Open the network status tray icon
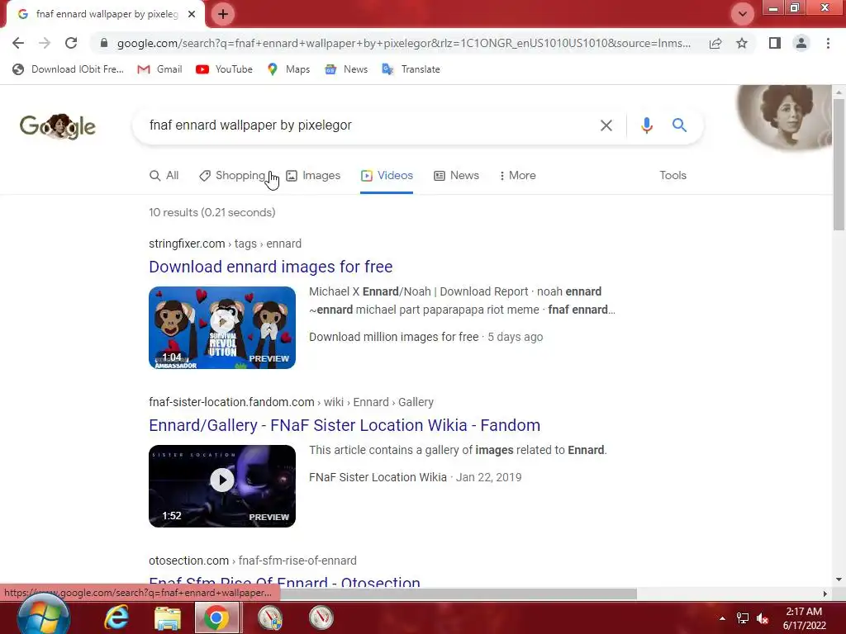The image size is (846, 634). click(743, 618)
